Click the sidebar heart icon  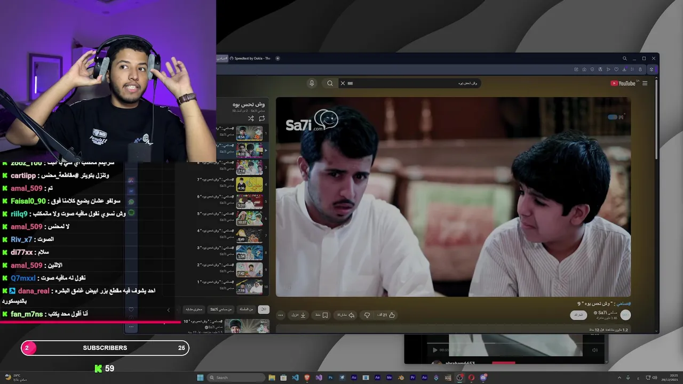[x=131, y=309]
